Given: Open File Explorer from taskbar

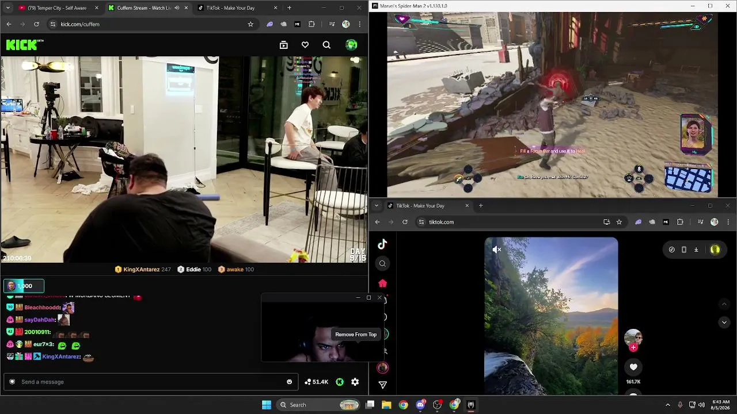Looking at the screenshot, I should (386, 405).
